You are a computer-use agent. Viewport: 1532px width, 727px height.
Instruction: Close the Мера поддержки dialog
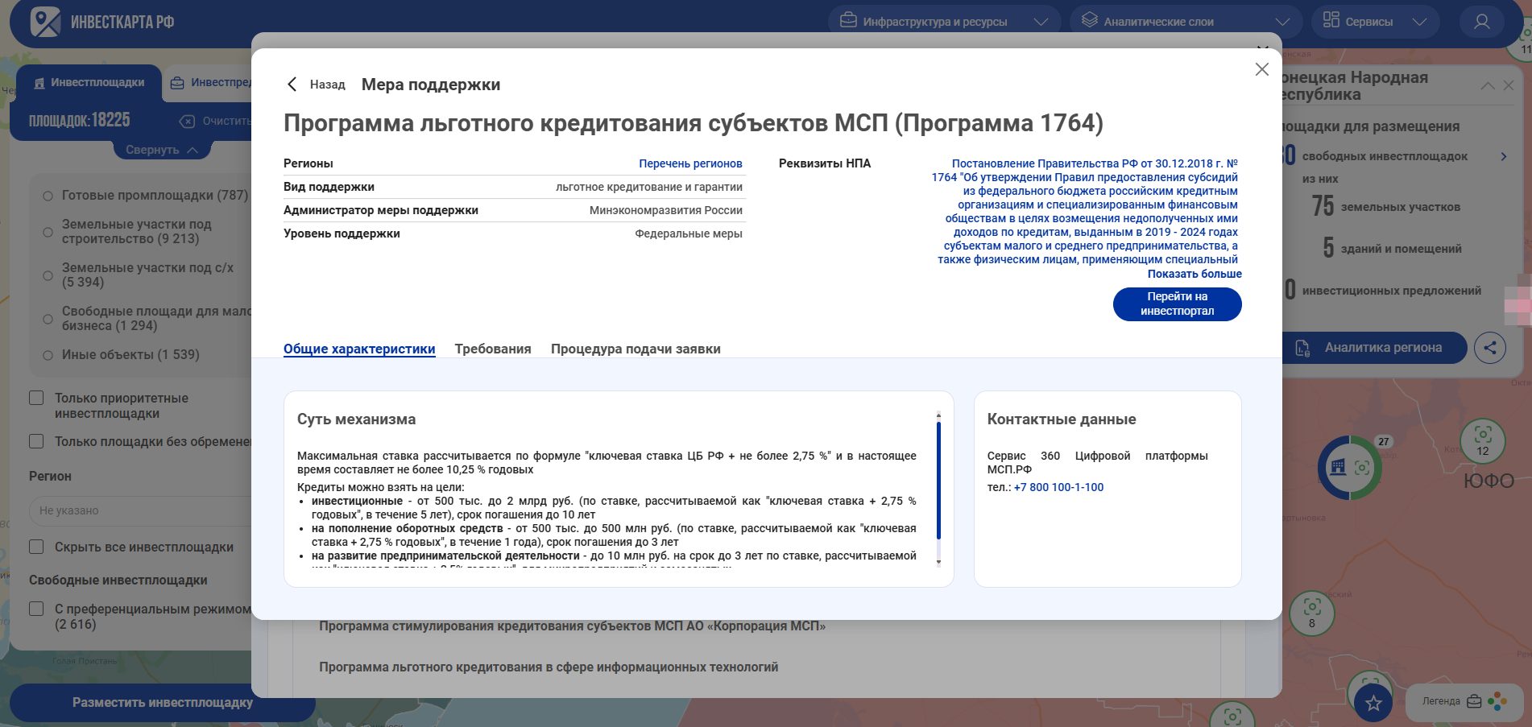click(x=1262, y=69)
